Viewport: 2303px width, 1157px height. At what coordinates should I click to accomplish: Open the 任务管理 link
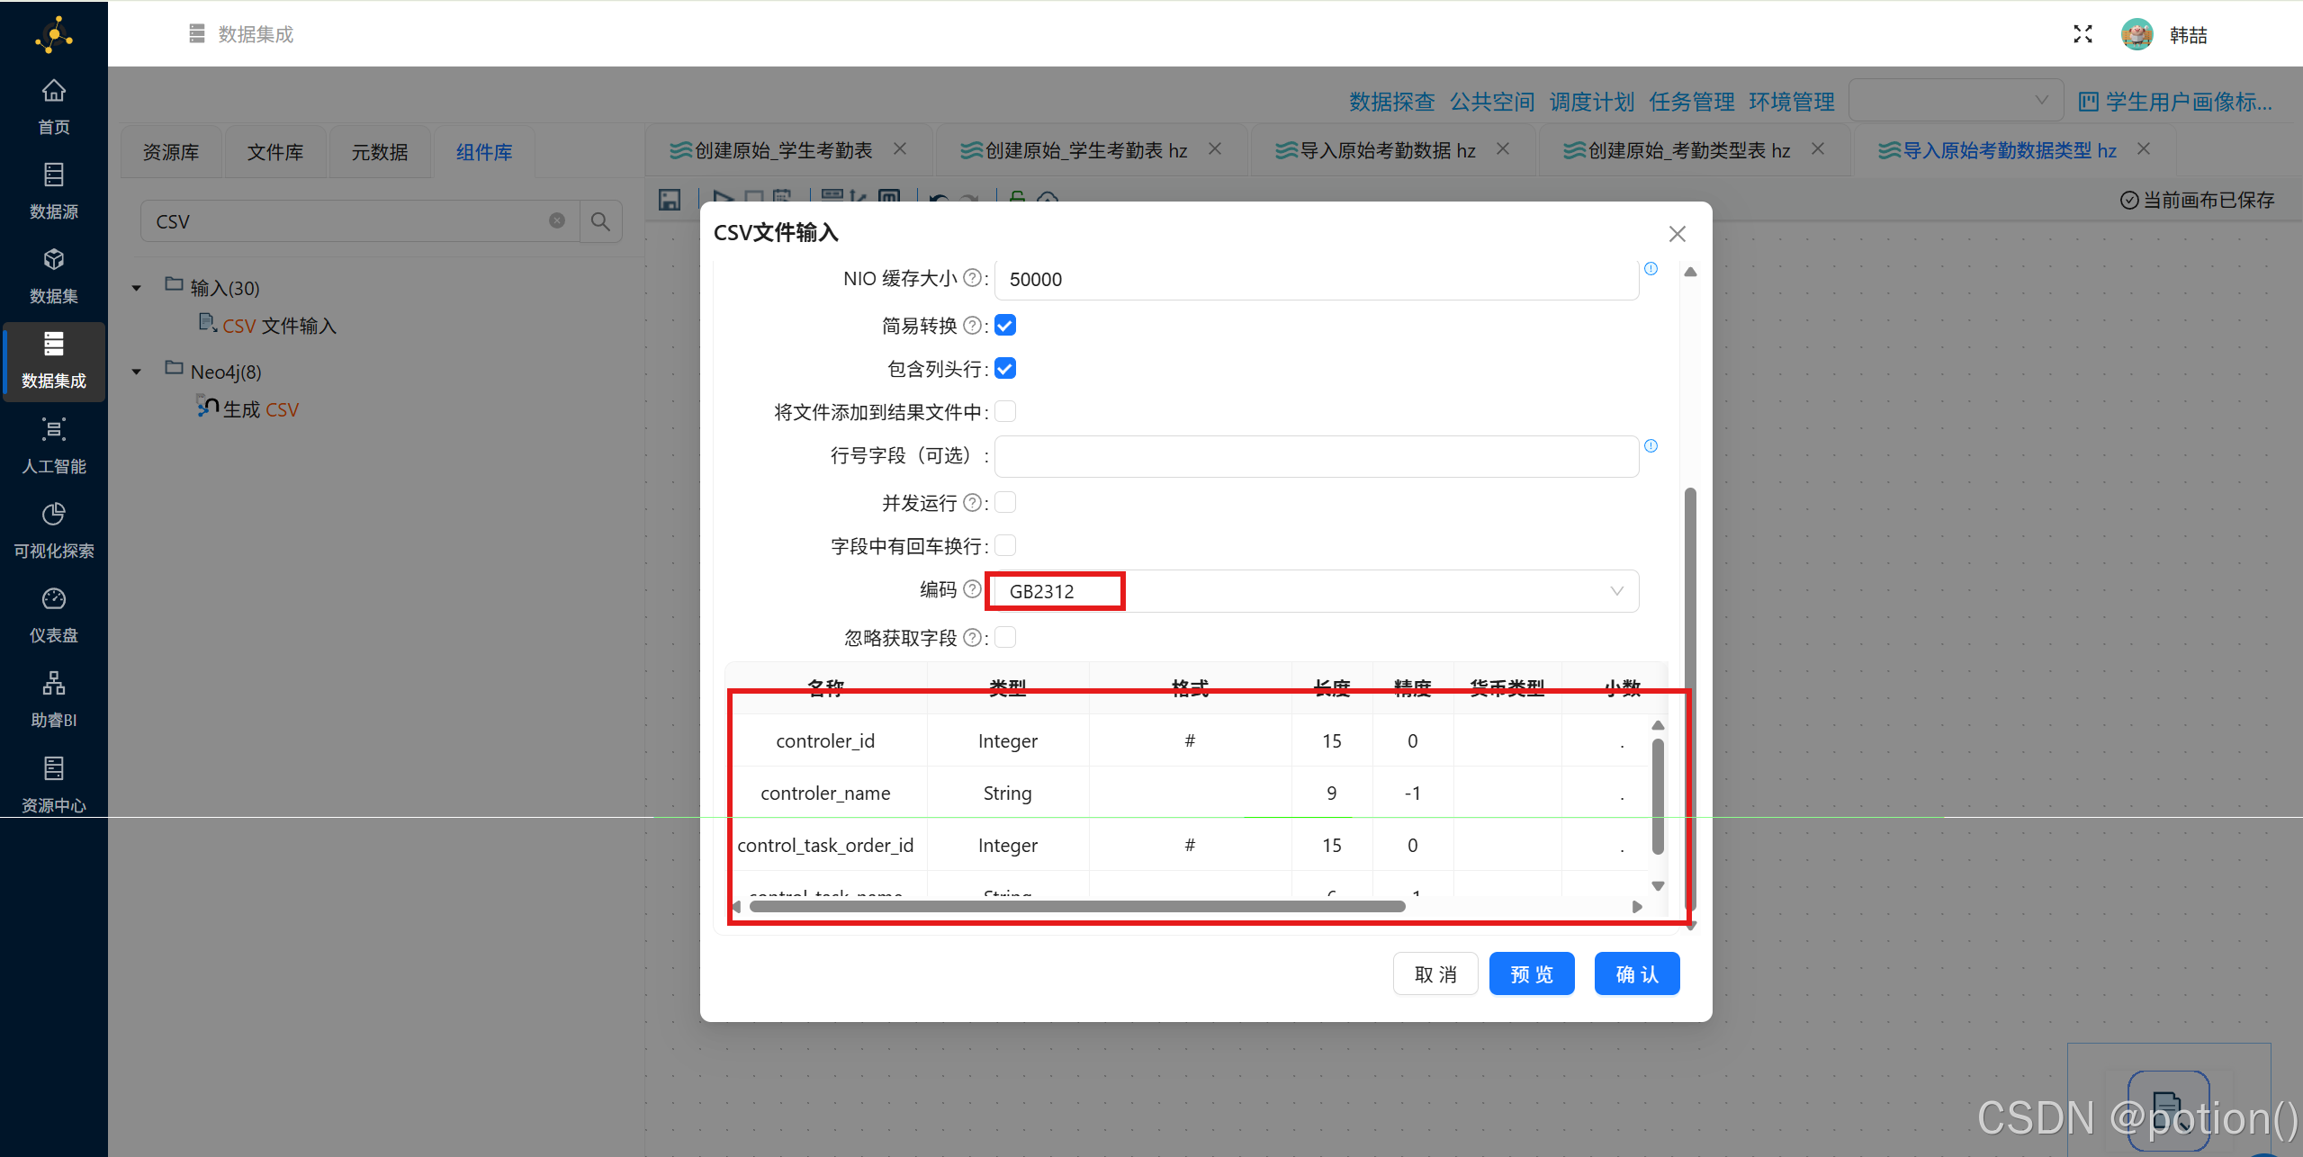(1691, 101)
